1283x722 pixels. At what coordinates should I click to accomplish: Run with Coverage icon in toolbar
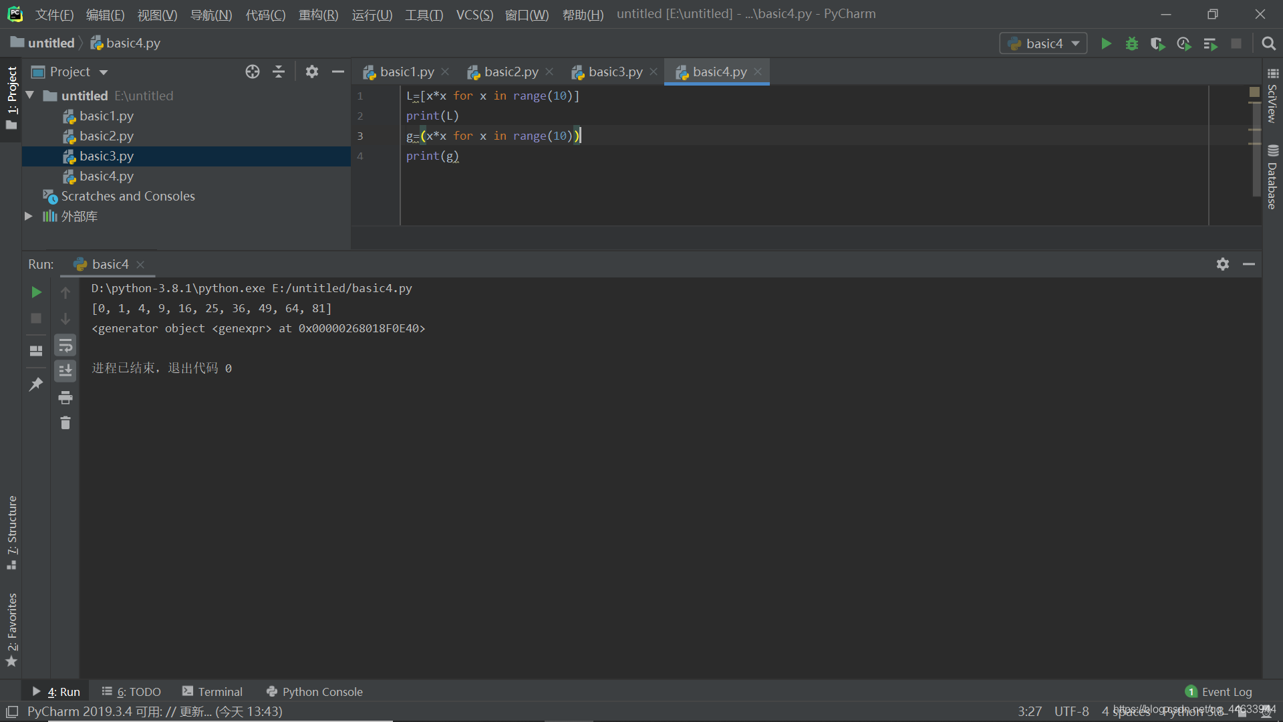1157,43
